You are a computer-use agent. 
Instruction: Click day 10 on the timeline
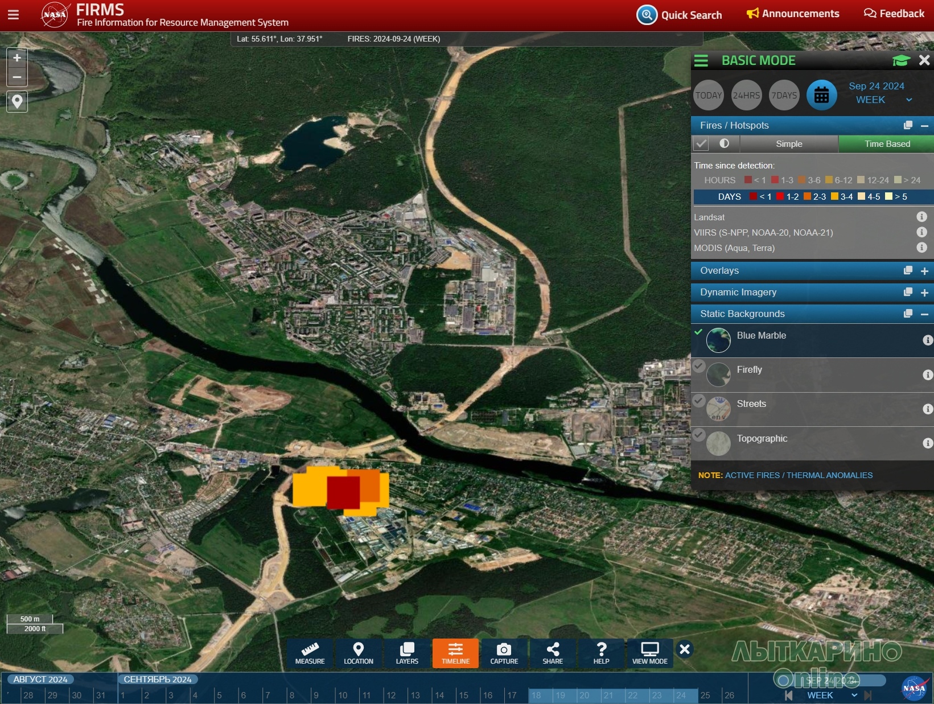(343, 695)
